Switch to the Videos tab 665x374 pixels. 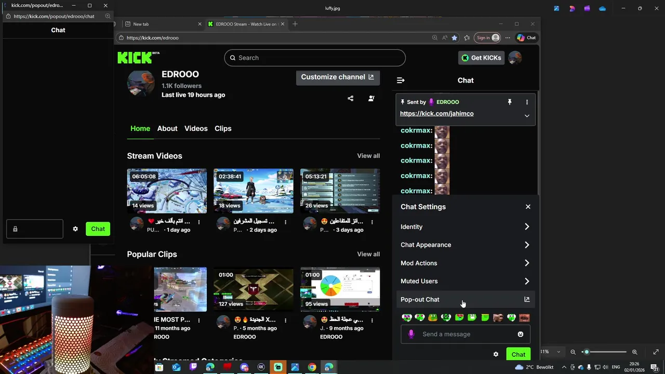(196, 128)
